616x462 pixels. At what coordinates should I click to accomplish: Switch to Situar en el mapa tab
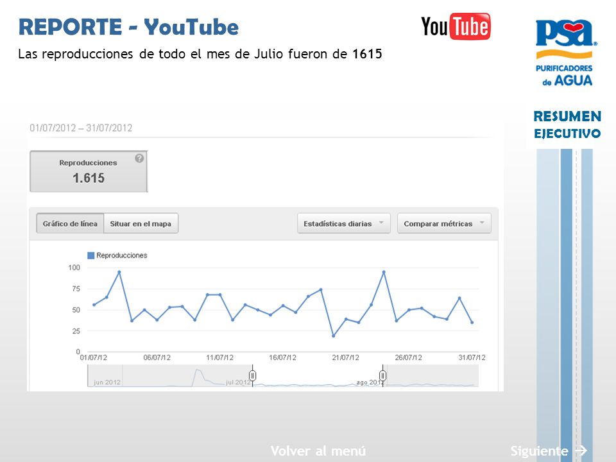click(x=141, y=223)
